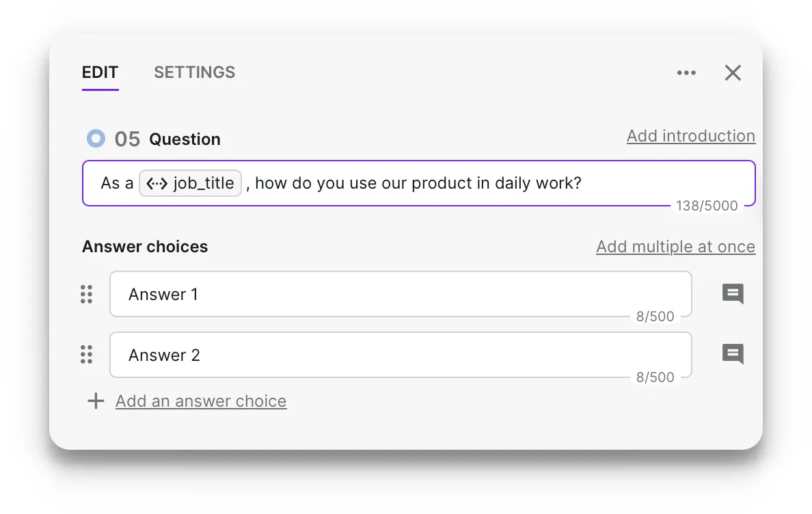
Task: Grab the drag handle for Answer 1
Action: (x=87, y=294)
